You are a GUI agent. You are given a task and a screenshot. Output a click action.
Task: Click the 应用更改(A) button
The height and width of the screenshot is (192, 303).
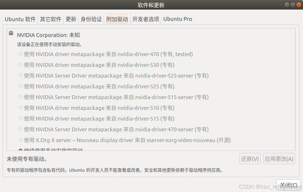pyautogui.click(x=279, y=159)
